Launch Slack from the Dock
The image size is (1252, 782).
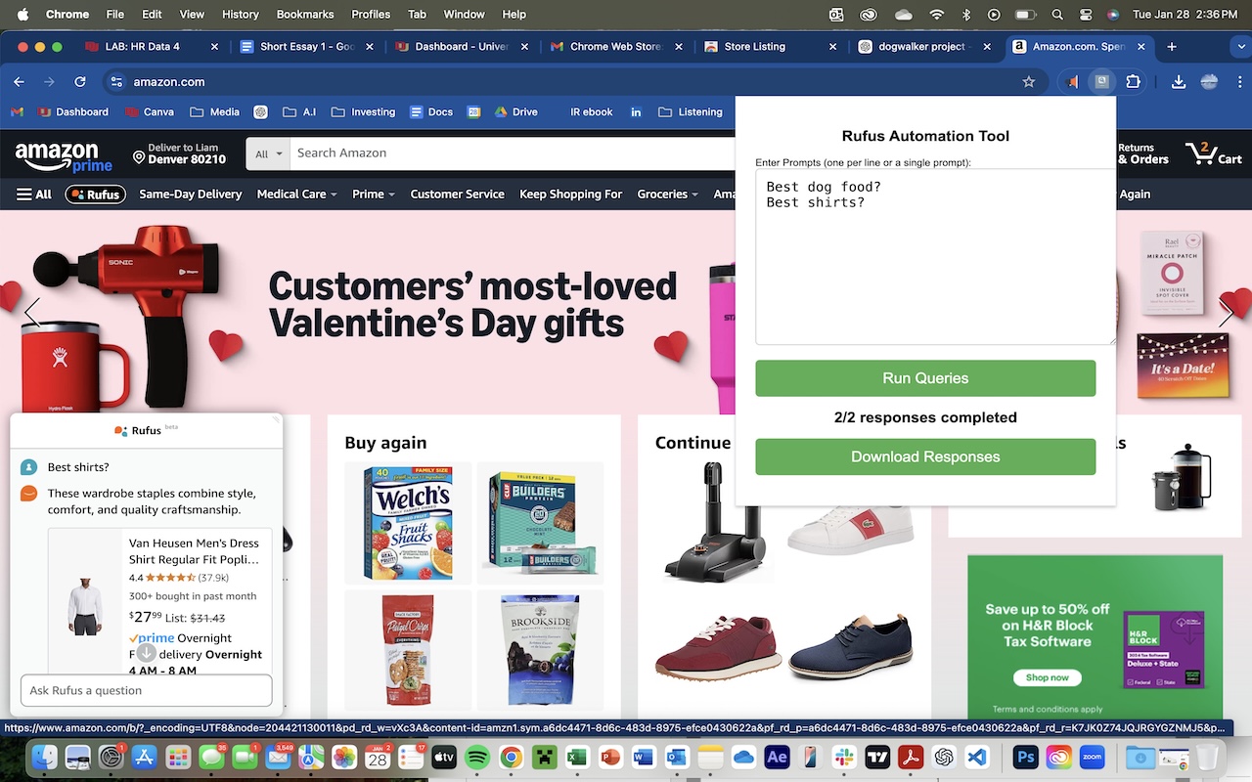pos(843,757)
